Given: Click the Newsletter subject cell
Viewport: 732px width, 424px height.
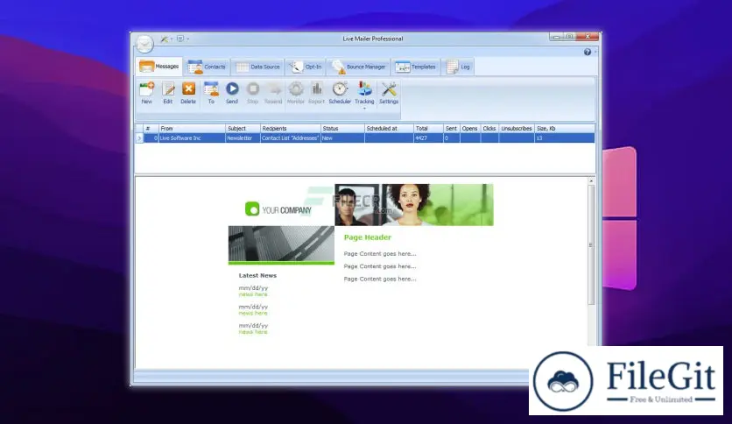Looking at the screenshot, I should pos(243,138).
